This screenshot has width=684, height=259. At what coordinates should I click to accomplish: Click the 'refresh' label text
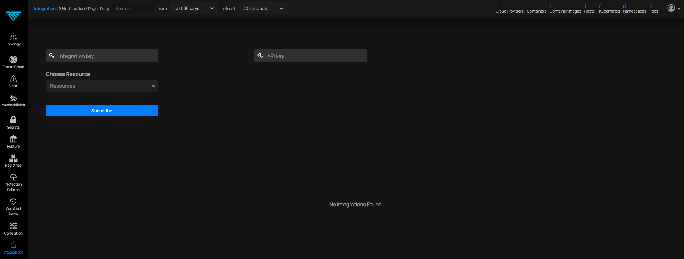229,9
